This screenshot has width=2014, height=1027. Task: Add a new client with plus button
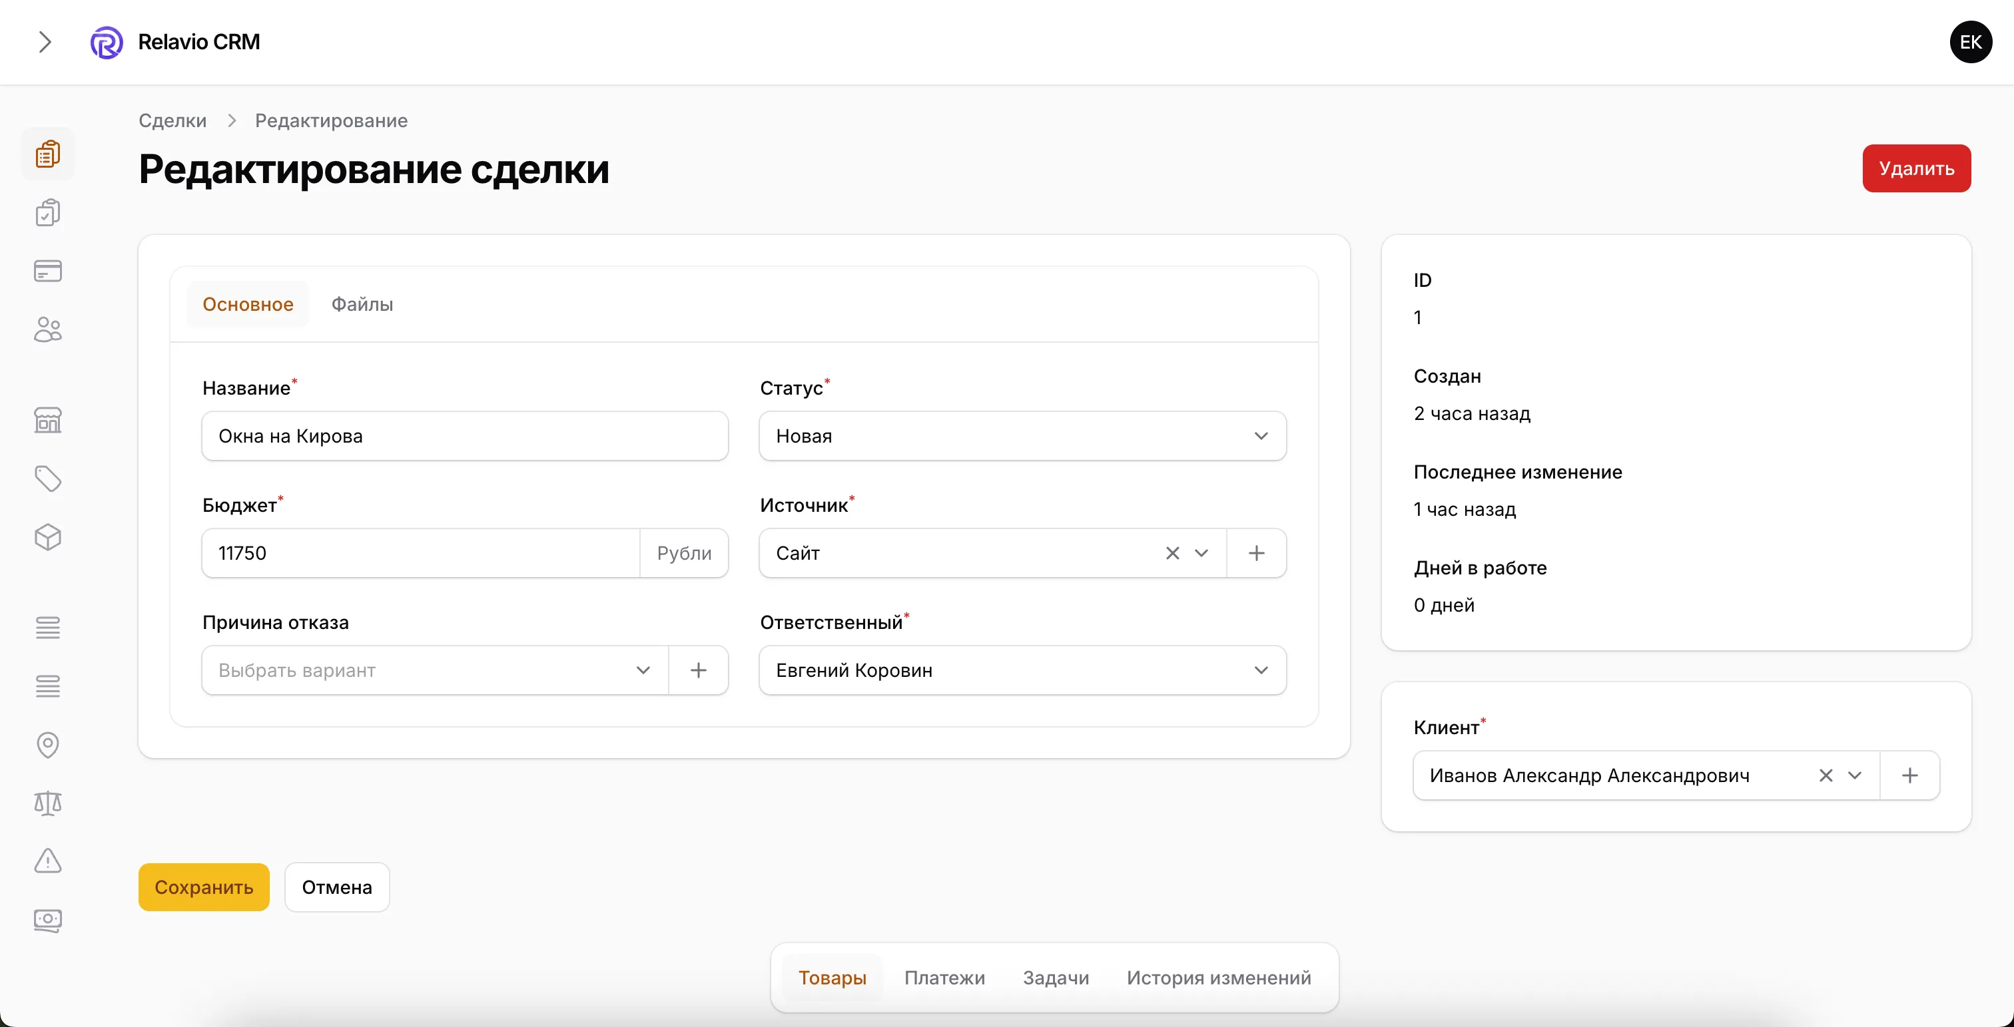pyautogui.click(x=1909, y=775)
